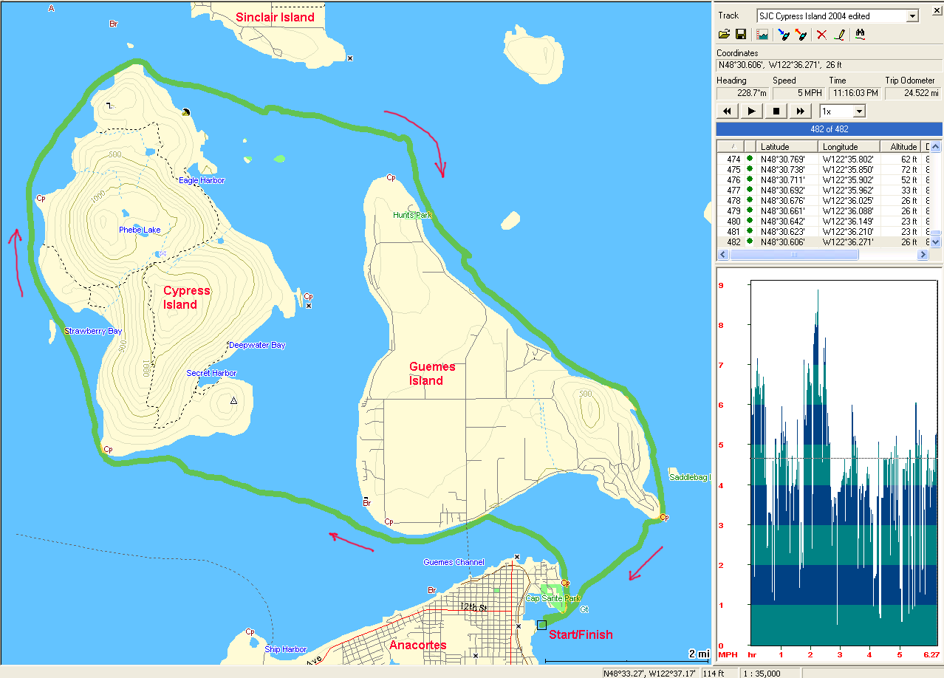The width and height of the screenshot is (944, 678).
Task: Click the fast forward playback button
Action: coord(800,112)
